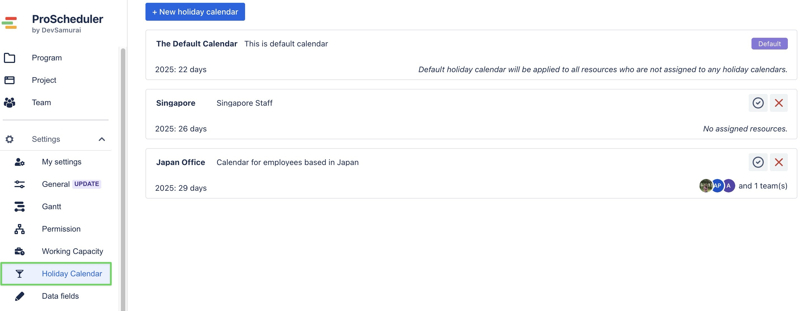808x311 pixels.
Task: Click the Working Capacity briefcase icon
Action: (20, 251)
